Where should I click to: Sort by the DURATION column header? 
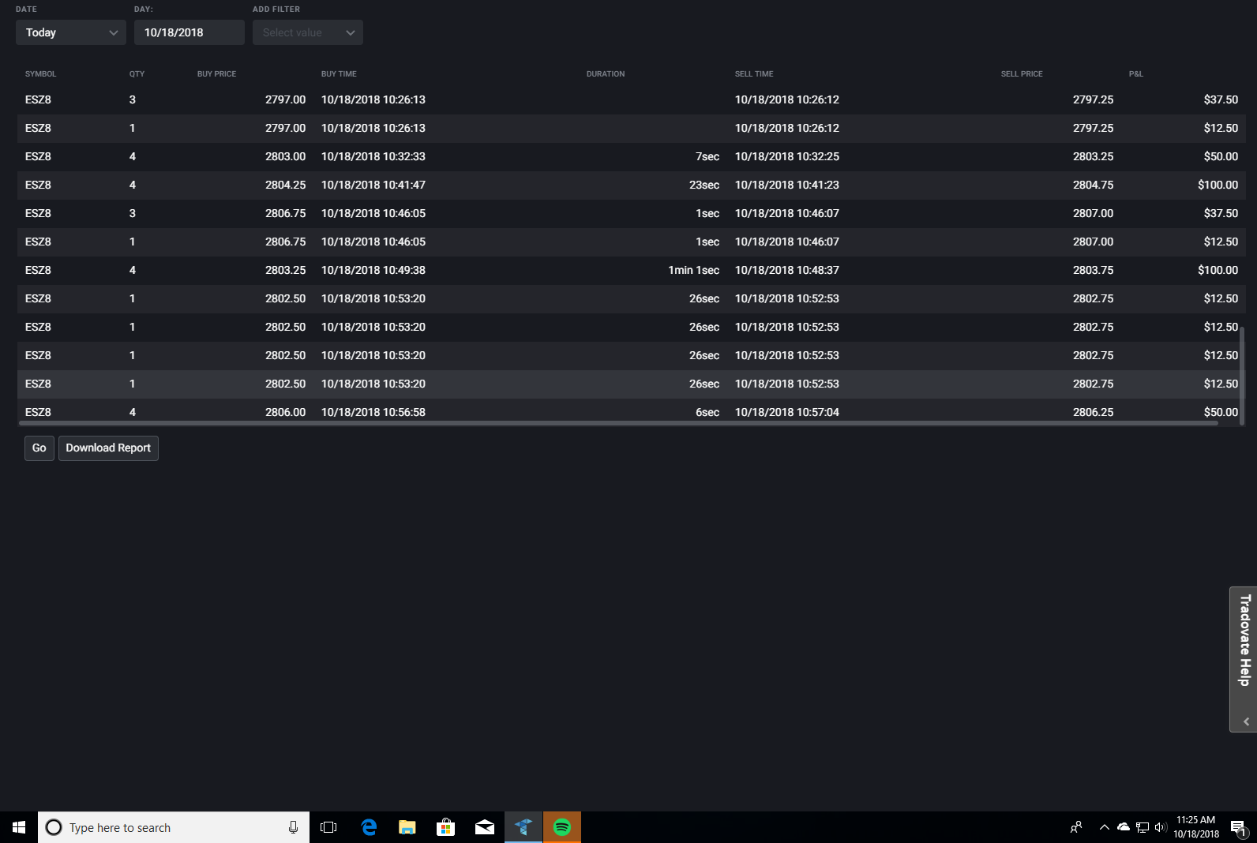coord(606,74)
